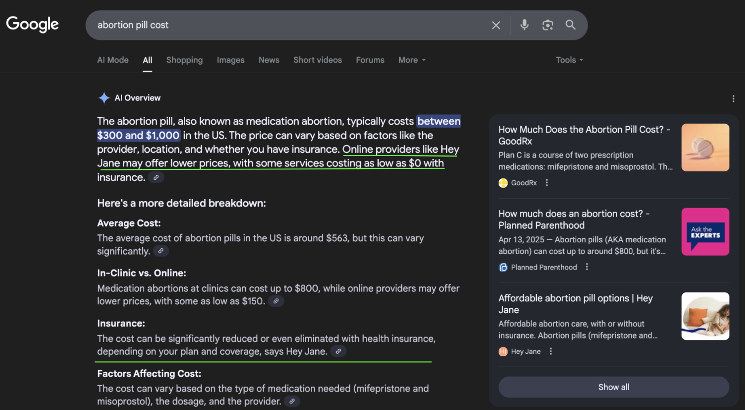
Task: Clear the search query with X icon
Action: (x=496, y=25)
